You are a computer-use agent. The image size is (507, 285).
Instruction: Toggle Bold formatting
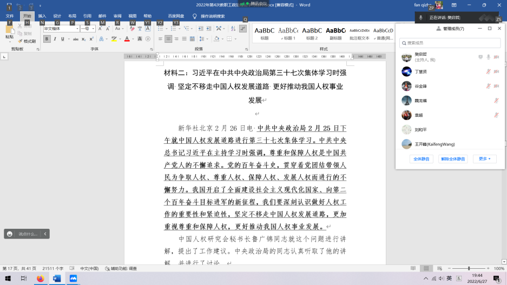click(47, 39)
